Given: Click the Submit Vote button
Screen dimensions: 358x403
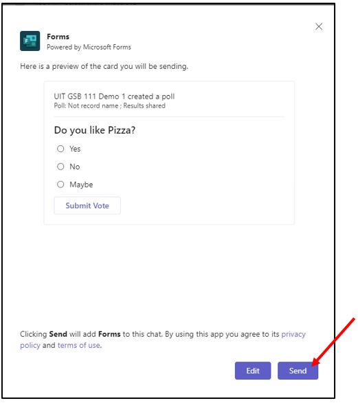Looking at the screenshot, I should 87,205.
